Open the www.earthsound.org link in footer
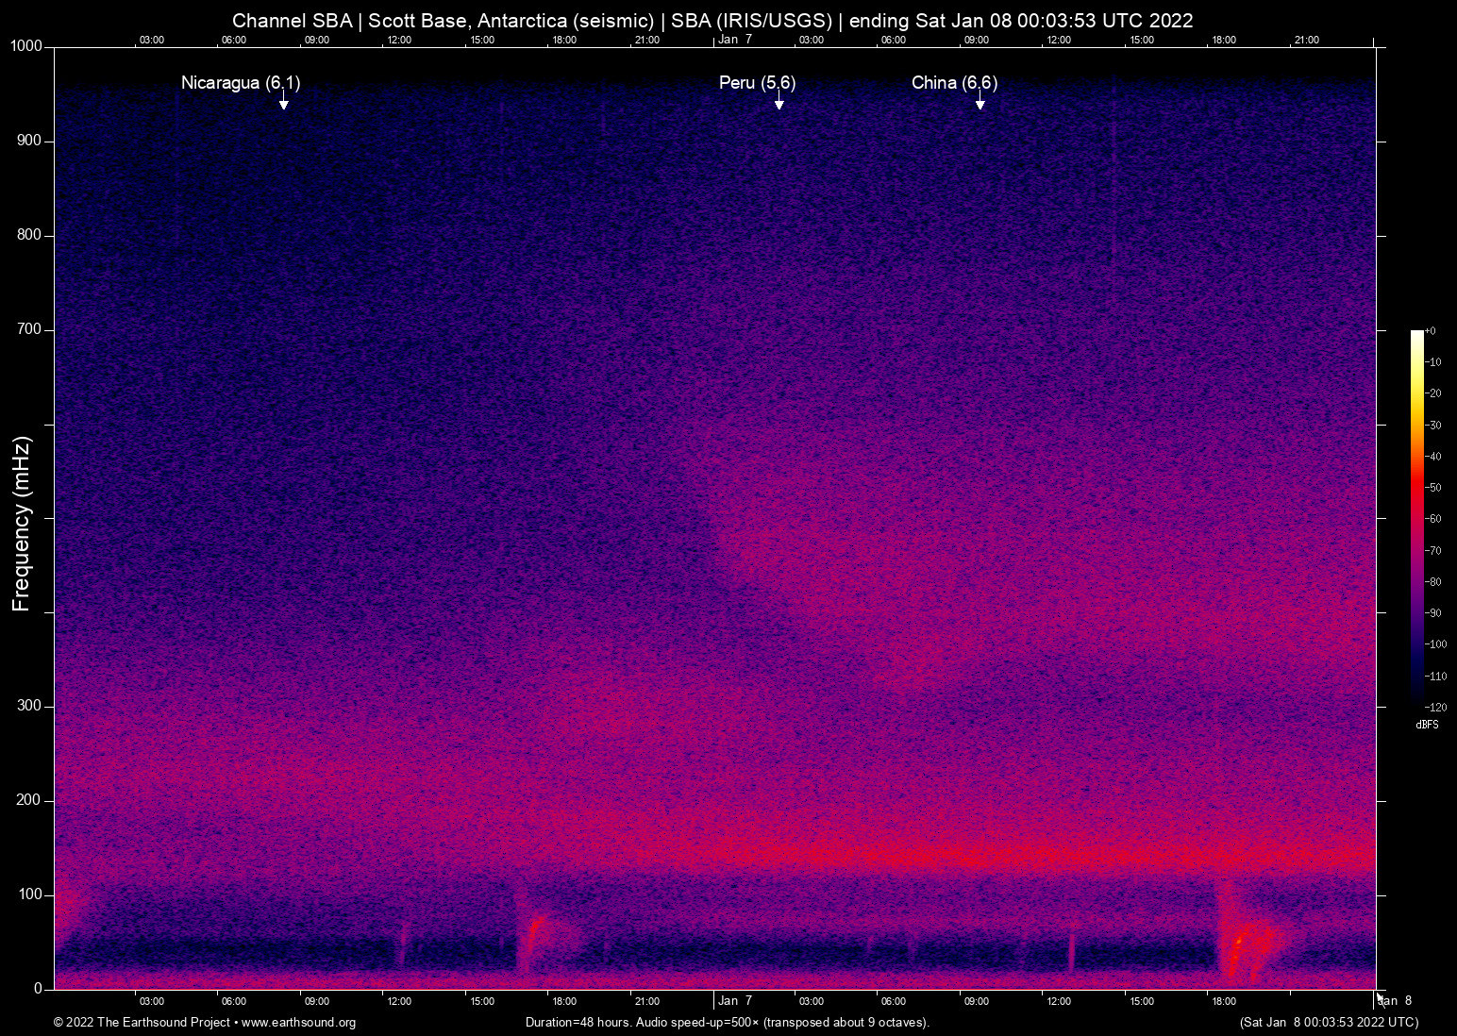The width and height of the screenshot is (1457, 1036). tap(298, 1023)
